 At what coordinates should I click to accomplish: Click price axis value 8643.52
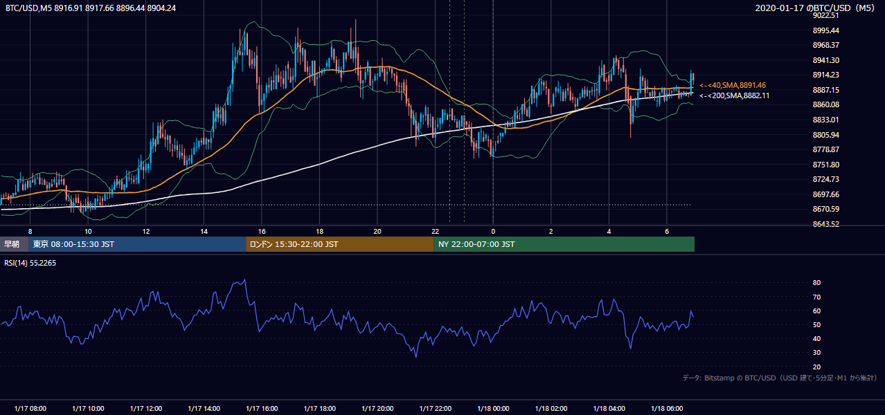click(x=827, y=224)
